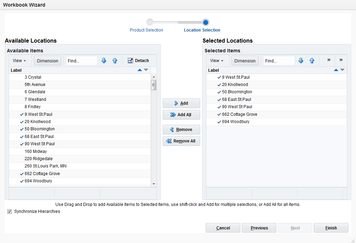Click Find field in Available Items
The image size is (356, 243).
(82, 61)
